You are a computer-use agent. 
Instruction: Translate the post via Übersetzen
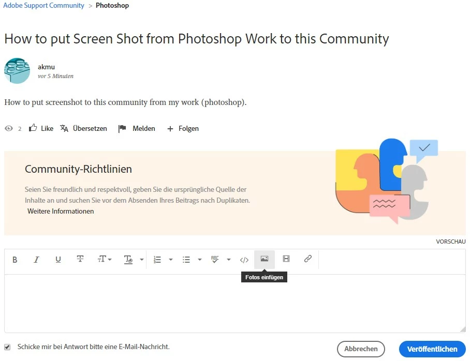(x=83, y=128)
